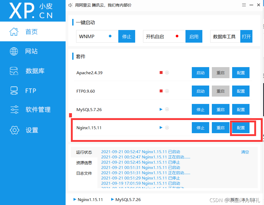Open the 首页 home sidebar item
Image resolution: width=264 pixels, height=205 pixels.
(x=33, y=32)
